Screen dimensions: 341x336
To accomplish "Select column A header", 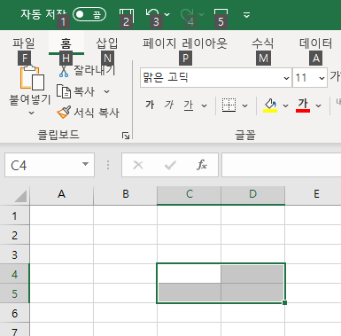I will (x=61, y=194).
